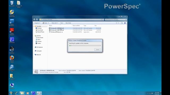Sort files by Date modified column
The width and height of the screenshot is (170, 95).
point(76,26)
